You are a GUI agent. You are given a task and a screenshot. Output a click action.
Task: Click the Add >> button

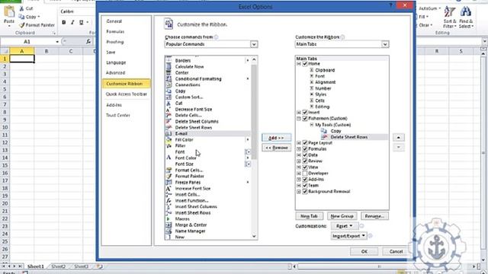(x=276, y=138)
